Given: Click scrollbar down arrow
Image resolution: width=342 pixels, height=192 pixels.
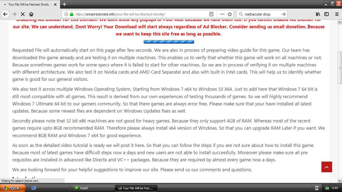Looking at the screenshot, I should pos(340,181).
